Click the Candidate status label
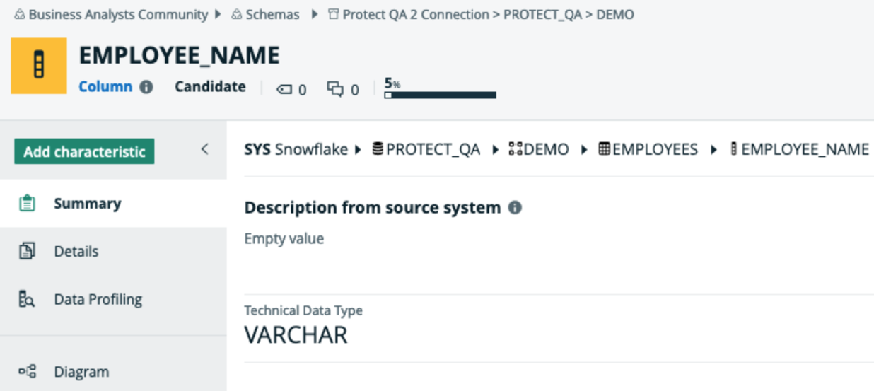The height and width of the screenshot is (391, 874). 210,86
